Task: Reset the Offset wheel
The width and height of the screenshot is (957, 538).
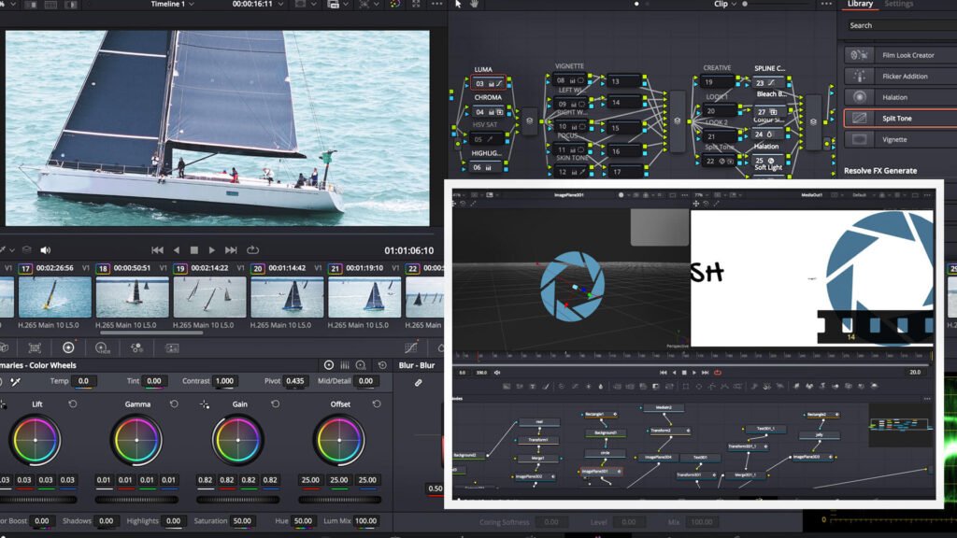Action: click(x=377, y=403)
